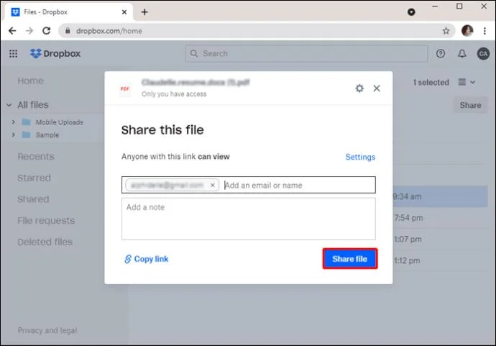
Task: Select the file row modified 7:54 pm
Action: pyautogui.click(x=440, y=218)
